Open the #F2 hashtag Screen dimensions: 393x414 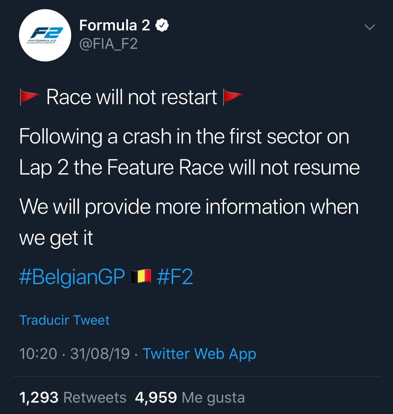pyautogui.click(x=175, y=277)
